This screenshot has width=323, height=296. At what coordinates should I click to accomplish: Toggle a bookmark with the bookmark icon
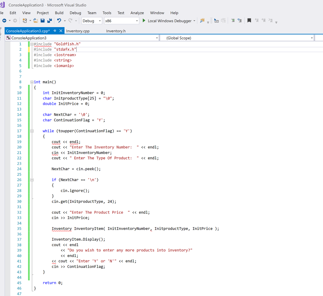click(249, 20)
